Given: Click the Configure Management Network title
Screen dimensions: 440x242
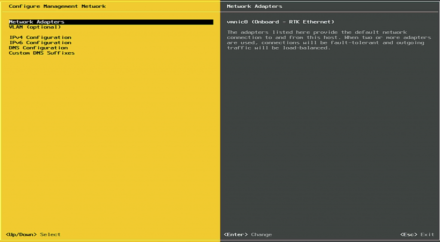Looking at the screenshot, I should pos(57,6).
